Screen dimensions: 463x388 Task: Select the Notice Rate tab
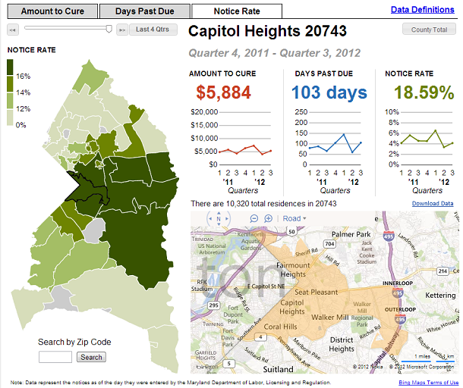pos(236,11)
